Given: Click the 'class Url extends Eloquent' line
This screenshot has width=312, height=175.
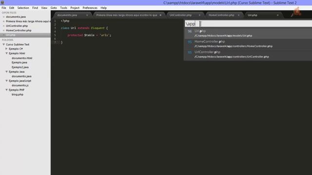Looking at the screenshot, I should [84, 28].
